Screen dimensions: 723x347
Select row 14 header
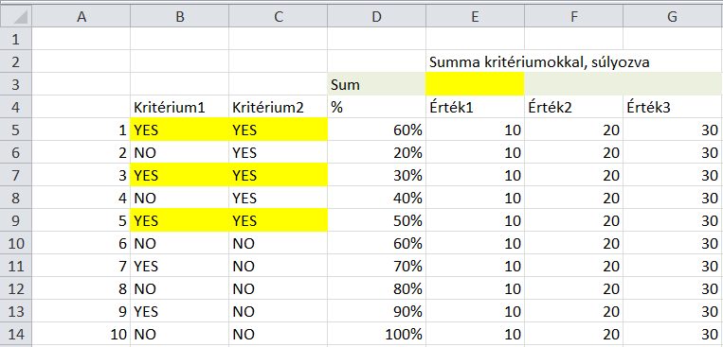tap(16, 334)
